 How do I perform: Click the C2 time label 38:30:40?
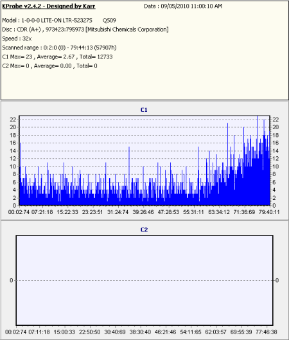[x=140, y=332]
